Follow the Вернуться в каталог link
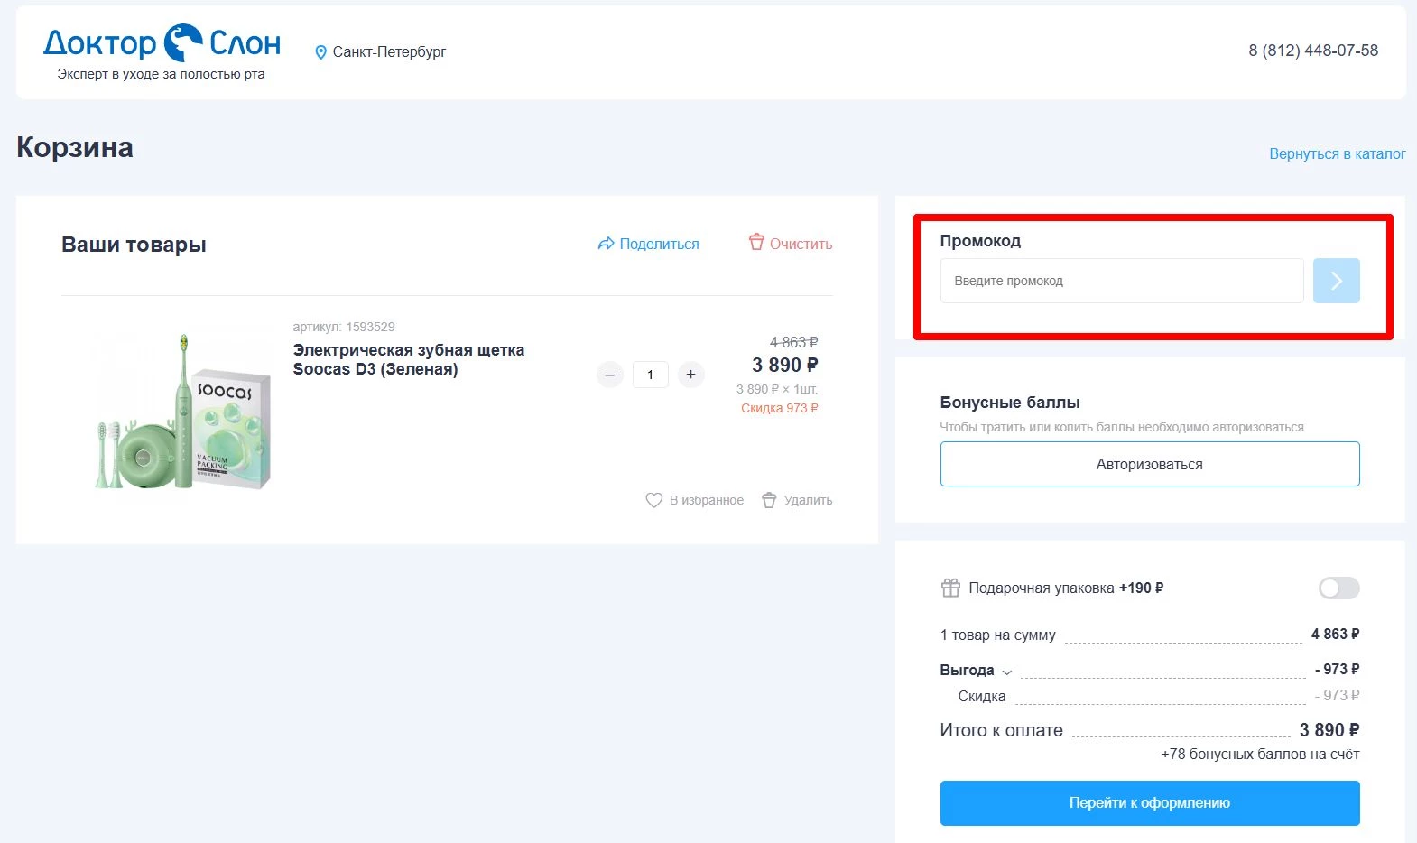The width and height of the screenshot is (1417, 843). tap(1337, 153)
